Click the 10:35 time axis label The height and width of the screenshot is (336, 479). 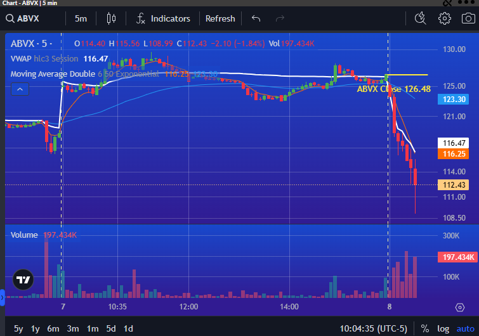[x=117, y=307]
